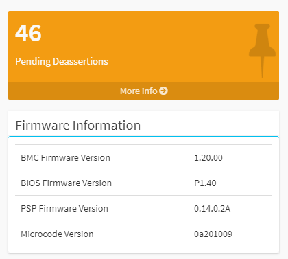Image resolution: width=288 pixels, height=259 pixels.
Task: Click microcode value 0a201009
Action: click(213, 234)
